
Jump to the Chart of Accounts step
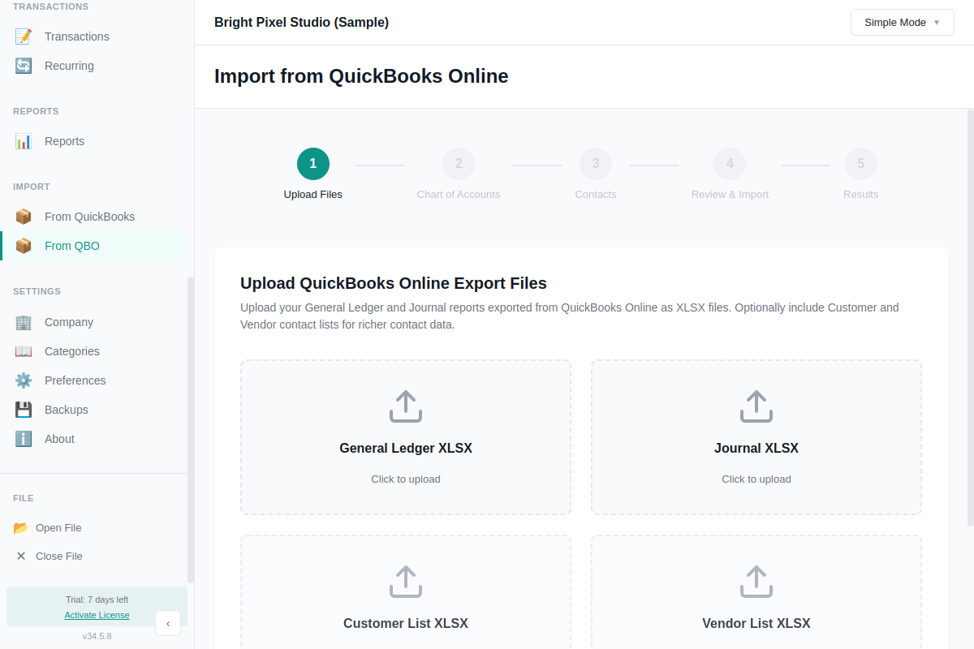pos(458,162)
